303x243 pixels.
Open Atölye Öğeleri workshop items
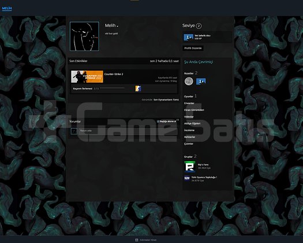192,123
